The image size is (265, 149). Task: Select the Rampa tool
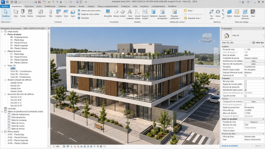(116, 13)
